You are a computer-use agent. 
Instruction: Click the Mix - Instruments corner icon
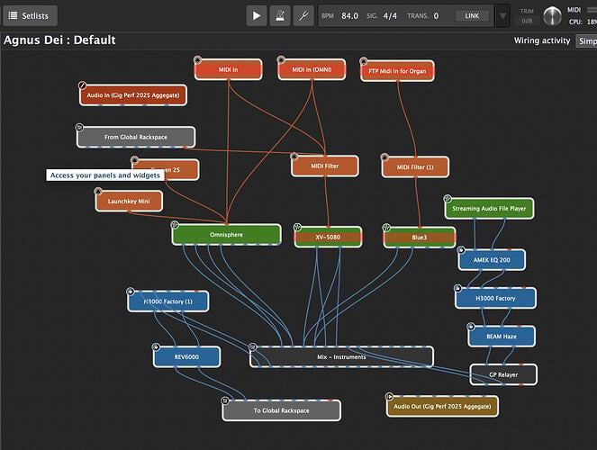point(252,346)
